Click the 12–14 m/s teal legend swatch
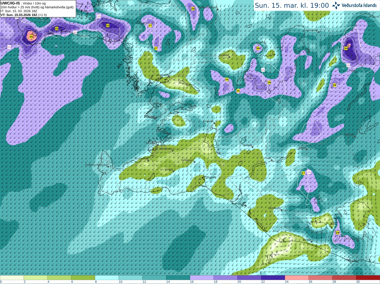The width and height of the screenshot is (380, 284). pos(154,278)
